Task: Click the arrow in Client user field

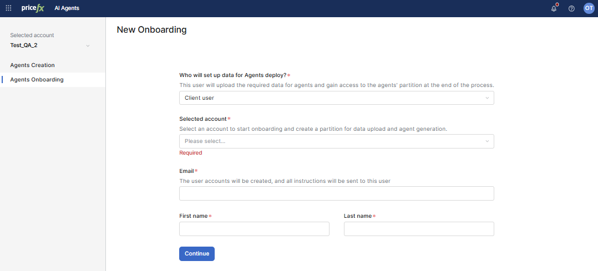Action: coord(487,98)
